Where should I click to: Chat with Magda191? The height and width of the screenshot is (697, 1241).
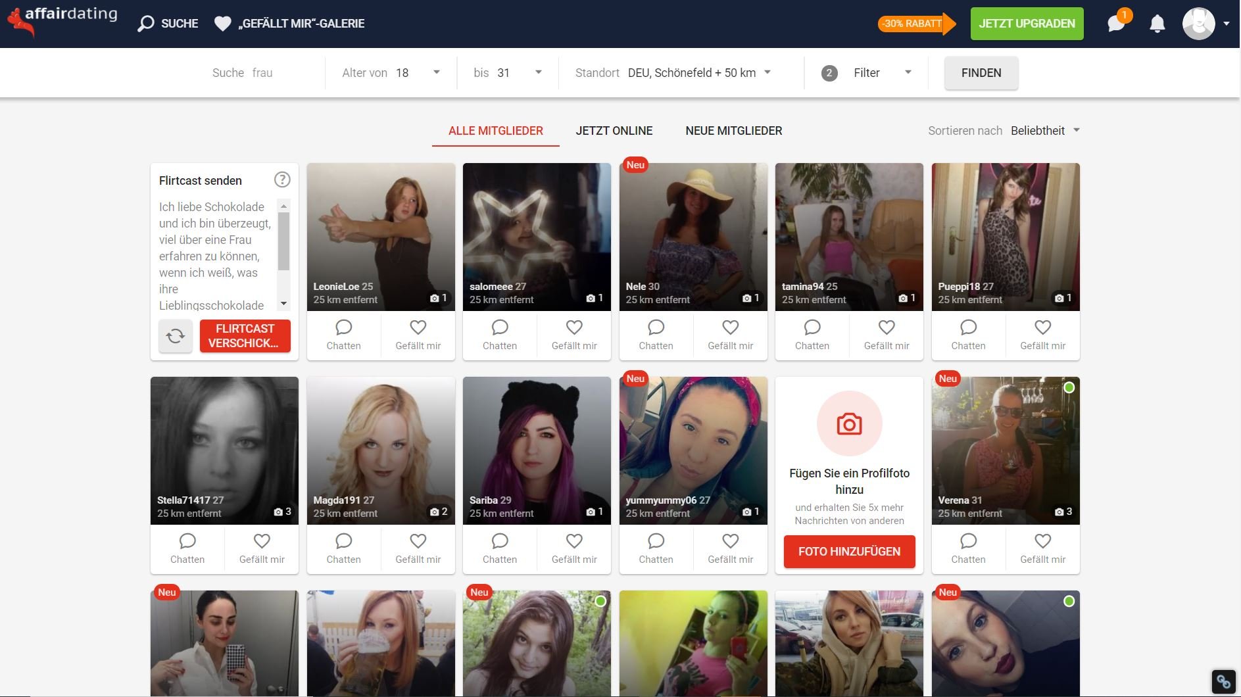click(x=344, y=549)
